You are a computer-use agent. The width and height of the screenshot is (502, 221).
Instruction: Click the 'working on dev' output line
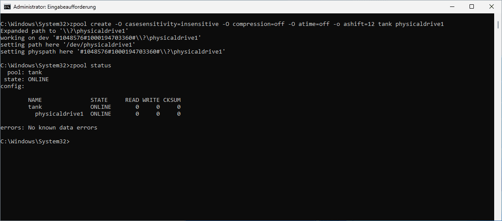101,38
